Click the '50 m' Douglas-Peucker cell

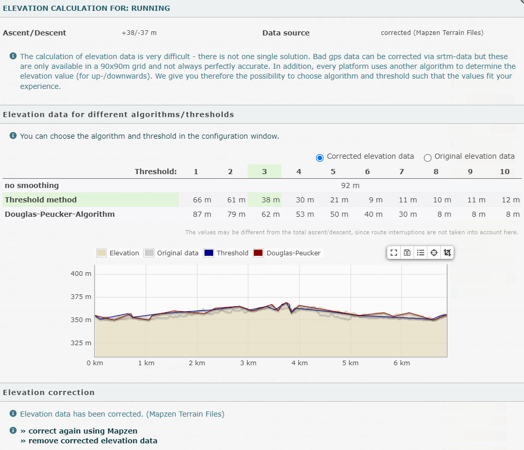click(339, 214)
